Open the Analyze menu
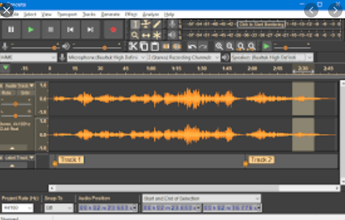This screenshot has width=345, height=220. [151, 14]
